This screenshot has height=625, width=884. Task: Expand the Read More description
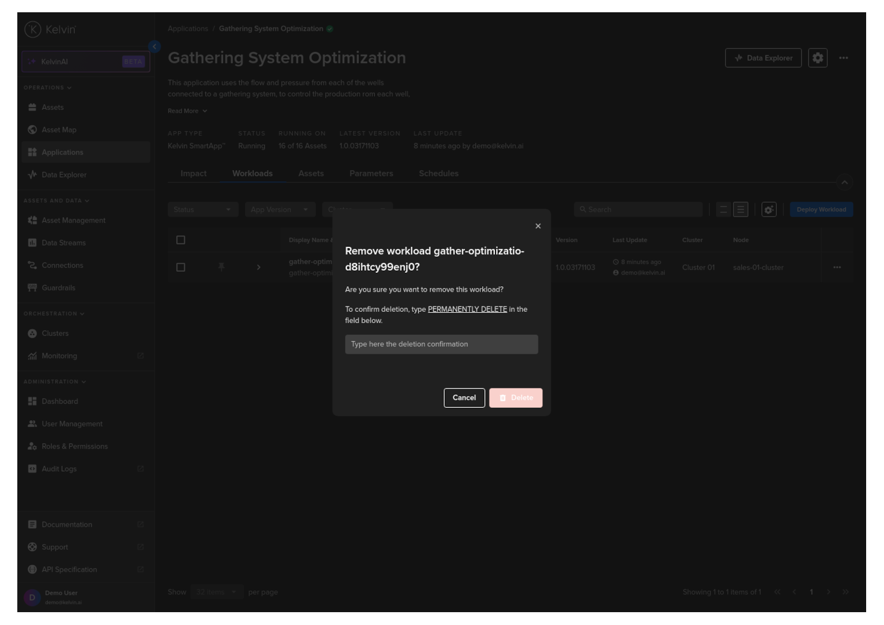click(188, 111)
